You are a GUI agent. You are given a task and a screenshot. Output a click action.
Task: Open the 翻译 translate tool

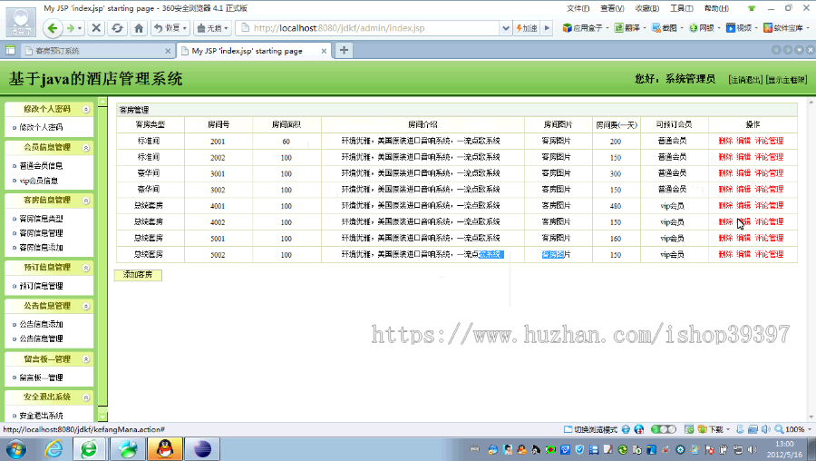point(628,27)
